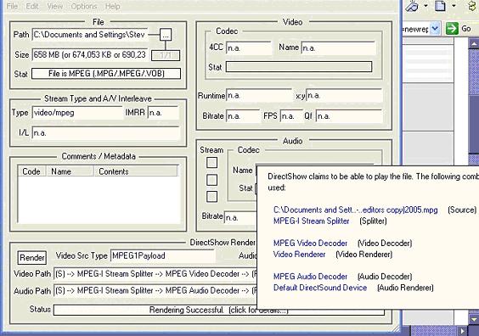The width and height of the screenshot is (479, 336).
Task: Click the browser scrollbar down arrow
Action: tap(474, 320)
